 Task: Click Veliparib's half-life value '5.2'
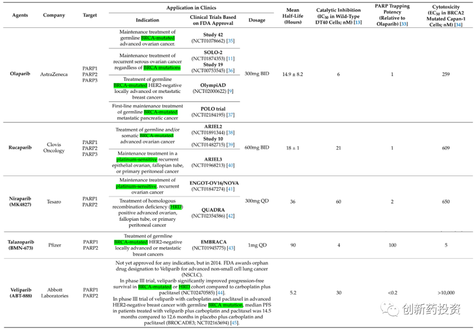point(293,293)
